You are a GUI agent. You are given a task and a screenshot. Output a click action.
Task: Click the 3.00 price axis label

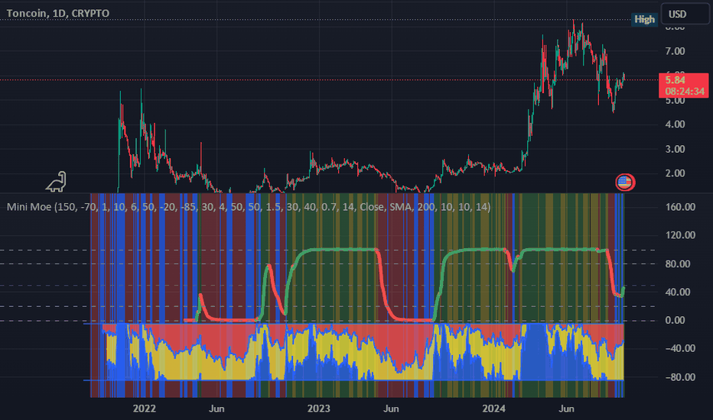(675, 149)
